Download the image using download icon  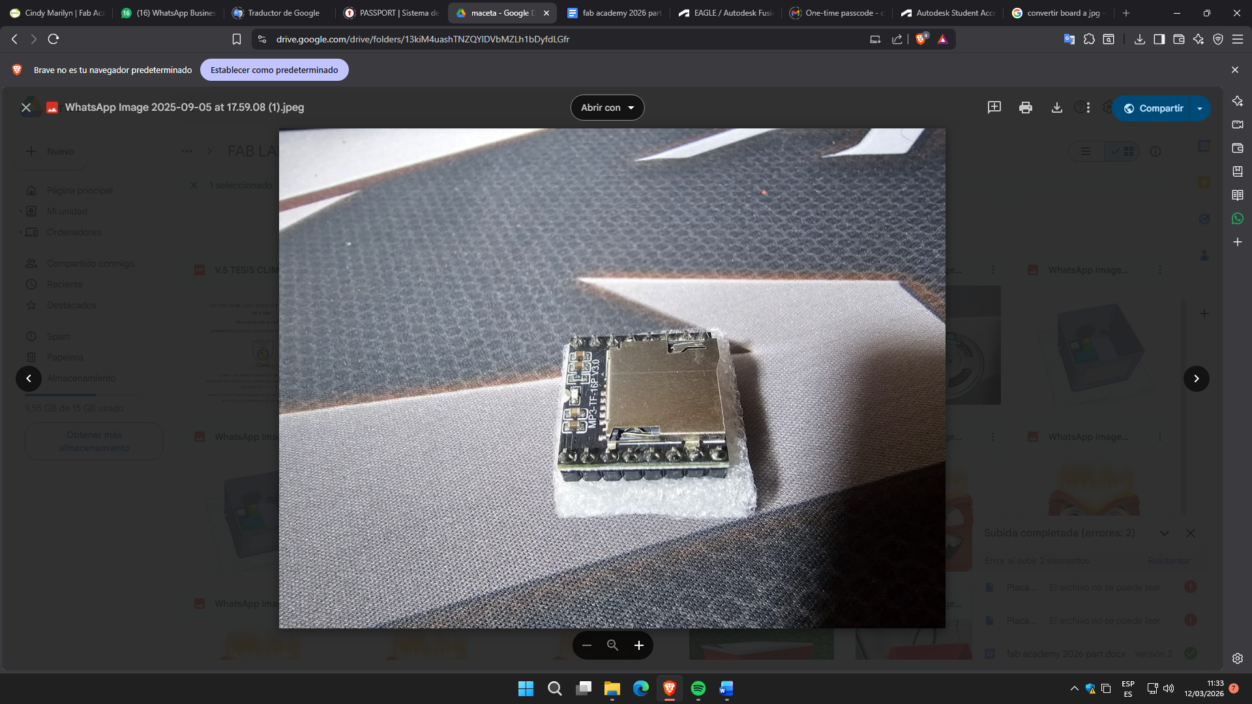pyautogui.click(x=1057, y=108)
